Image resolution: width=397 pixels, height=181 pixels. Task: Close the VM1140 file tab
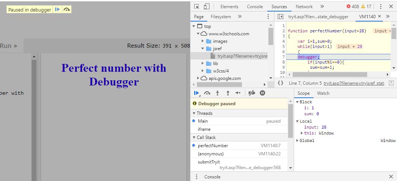click(x=379, y=16)
